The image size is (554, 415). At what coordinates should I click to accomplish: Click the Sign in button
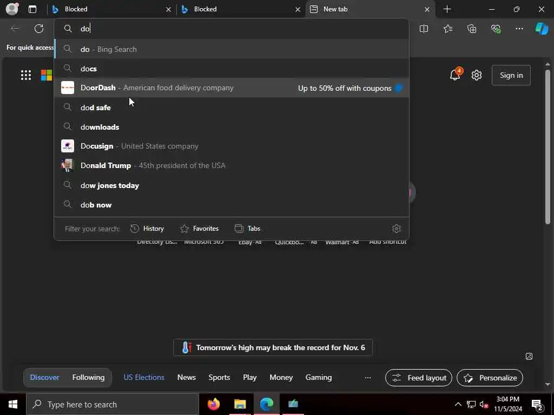point(511,75)
